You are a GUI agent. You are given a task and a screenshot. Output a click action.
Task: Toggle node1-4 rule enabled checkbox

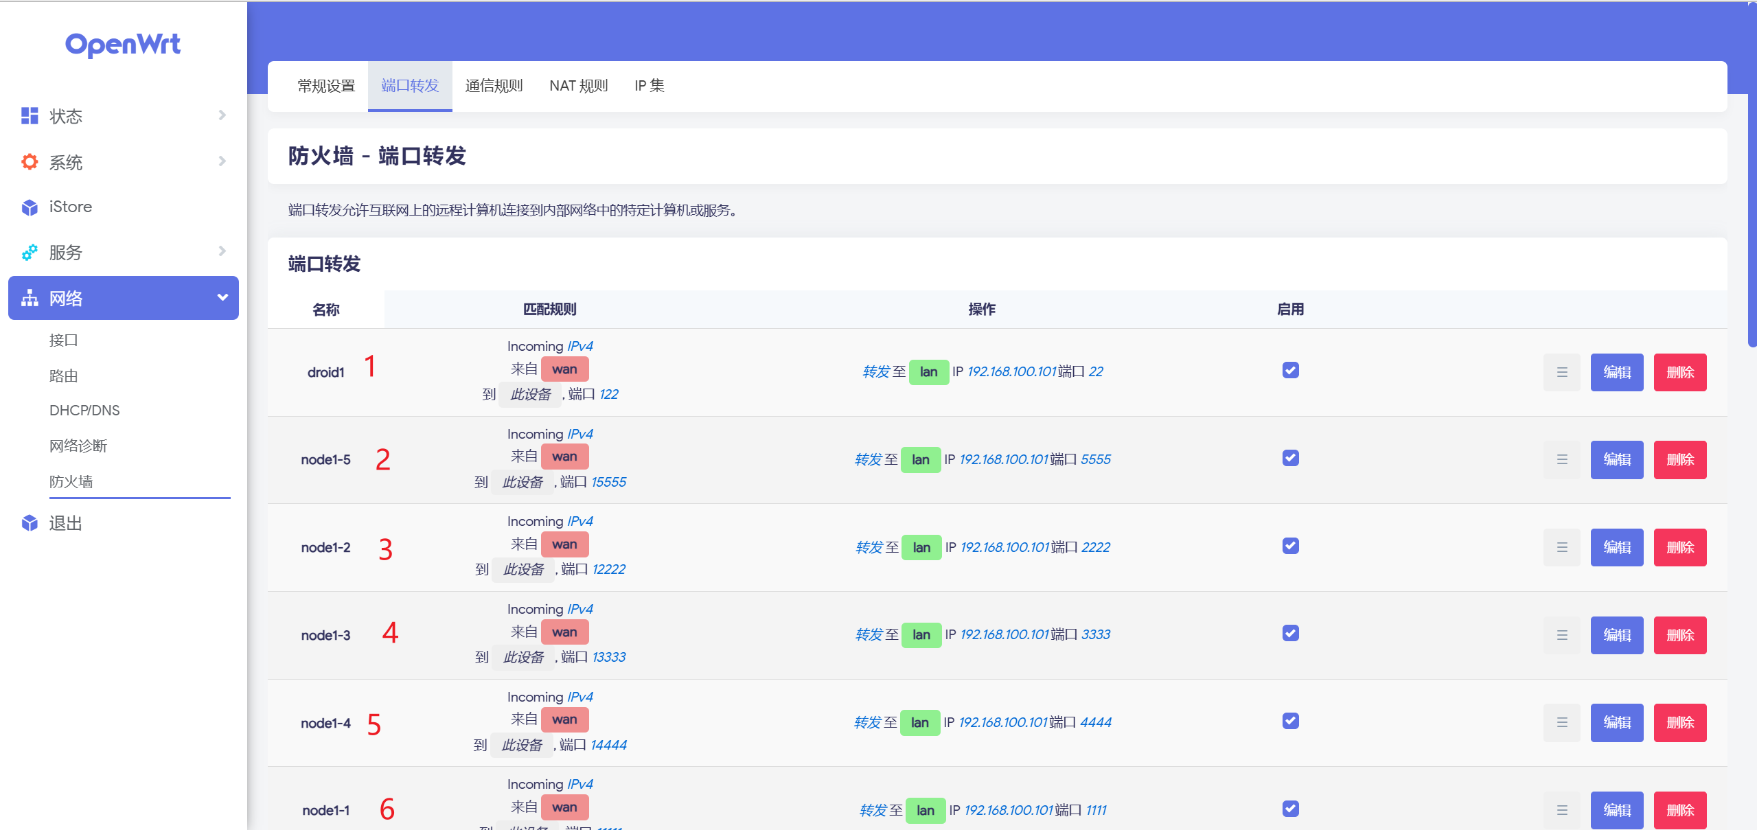click(x=1290, y=721)
